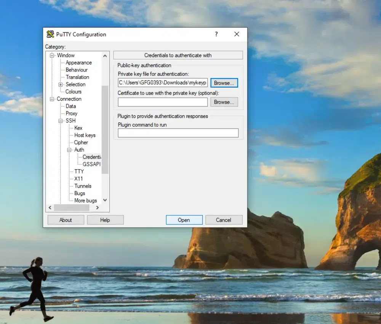Collapse the SSH tree node

pos(61,121)
